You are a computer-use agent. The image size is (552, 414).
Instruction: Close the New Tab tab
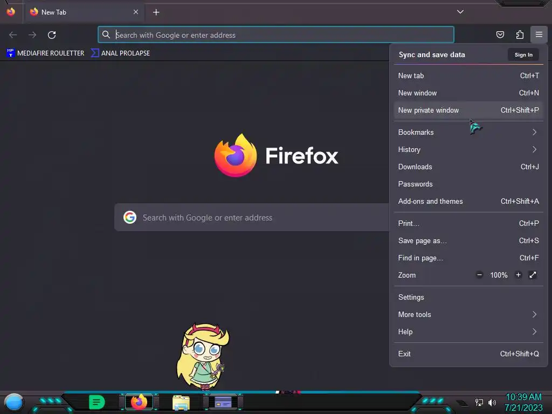point(136,12)
